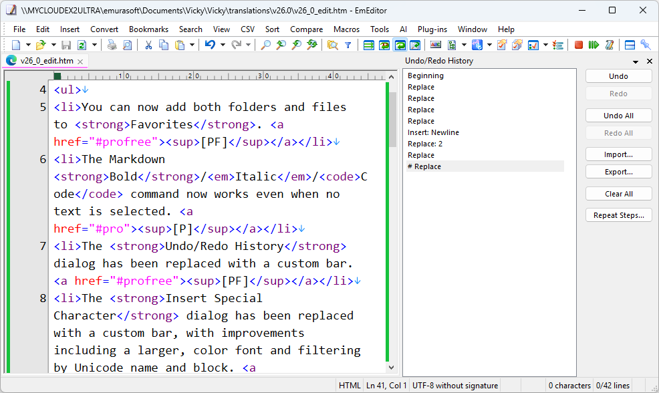Click the Find Next magnifier icon

[281, 45]
